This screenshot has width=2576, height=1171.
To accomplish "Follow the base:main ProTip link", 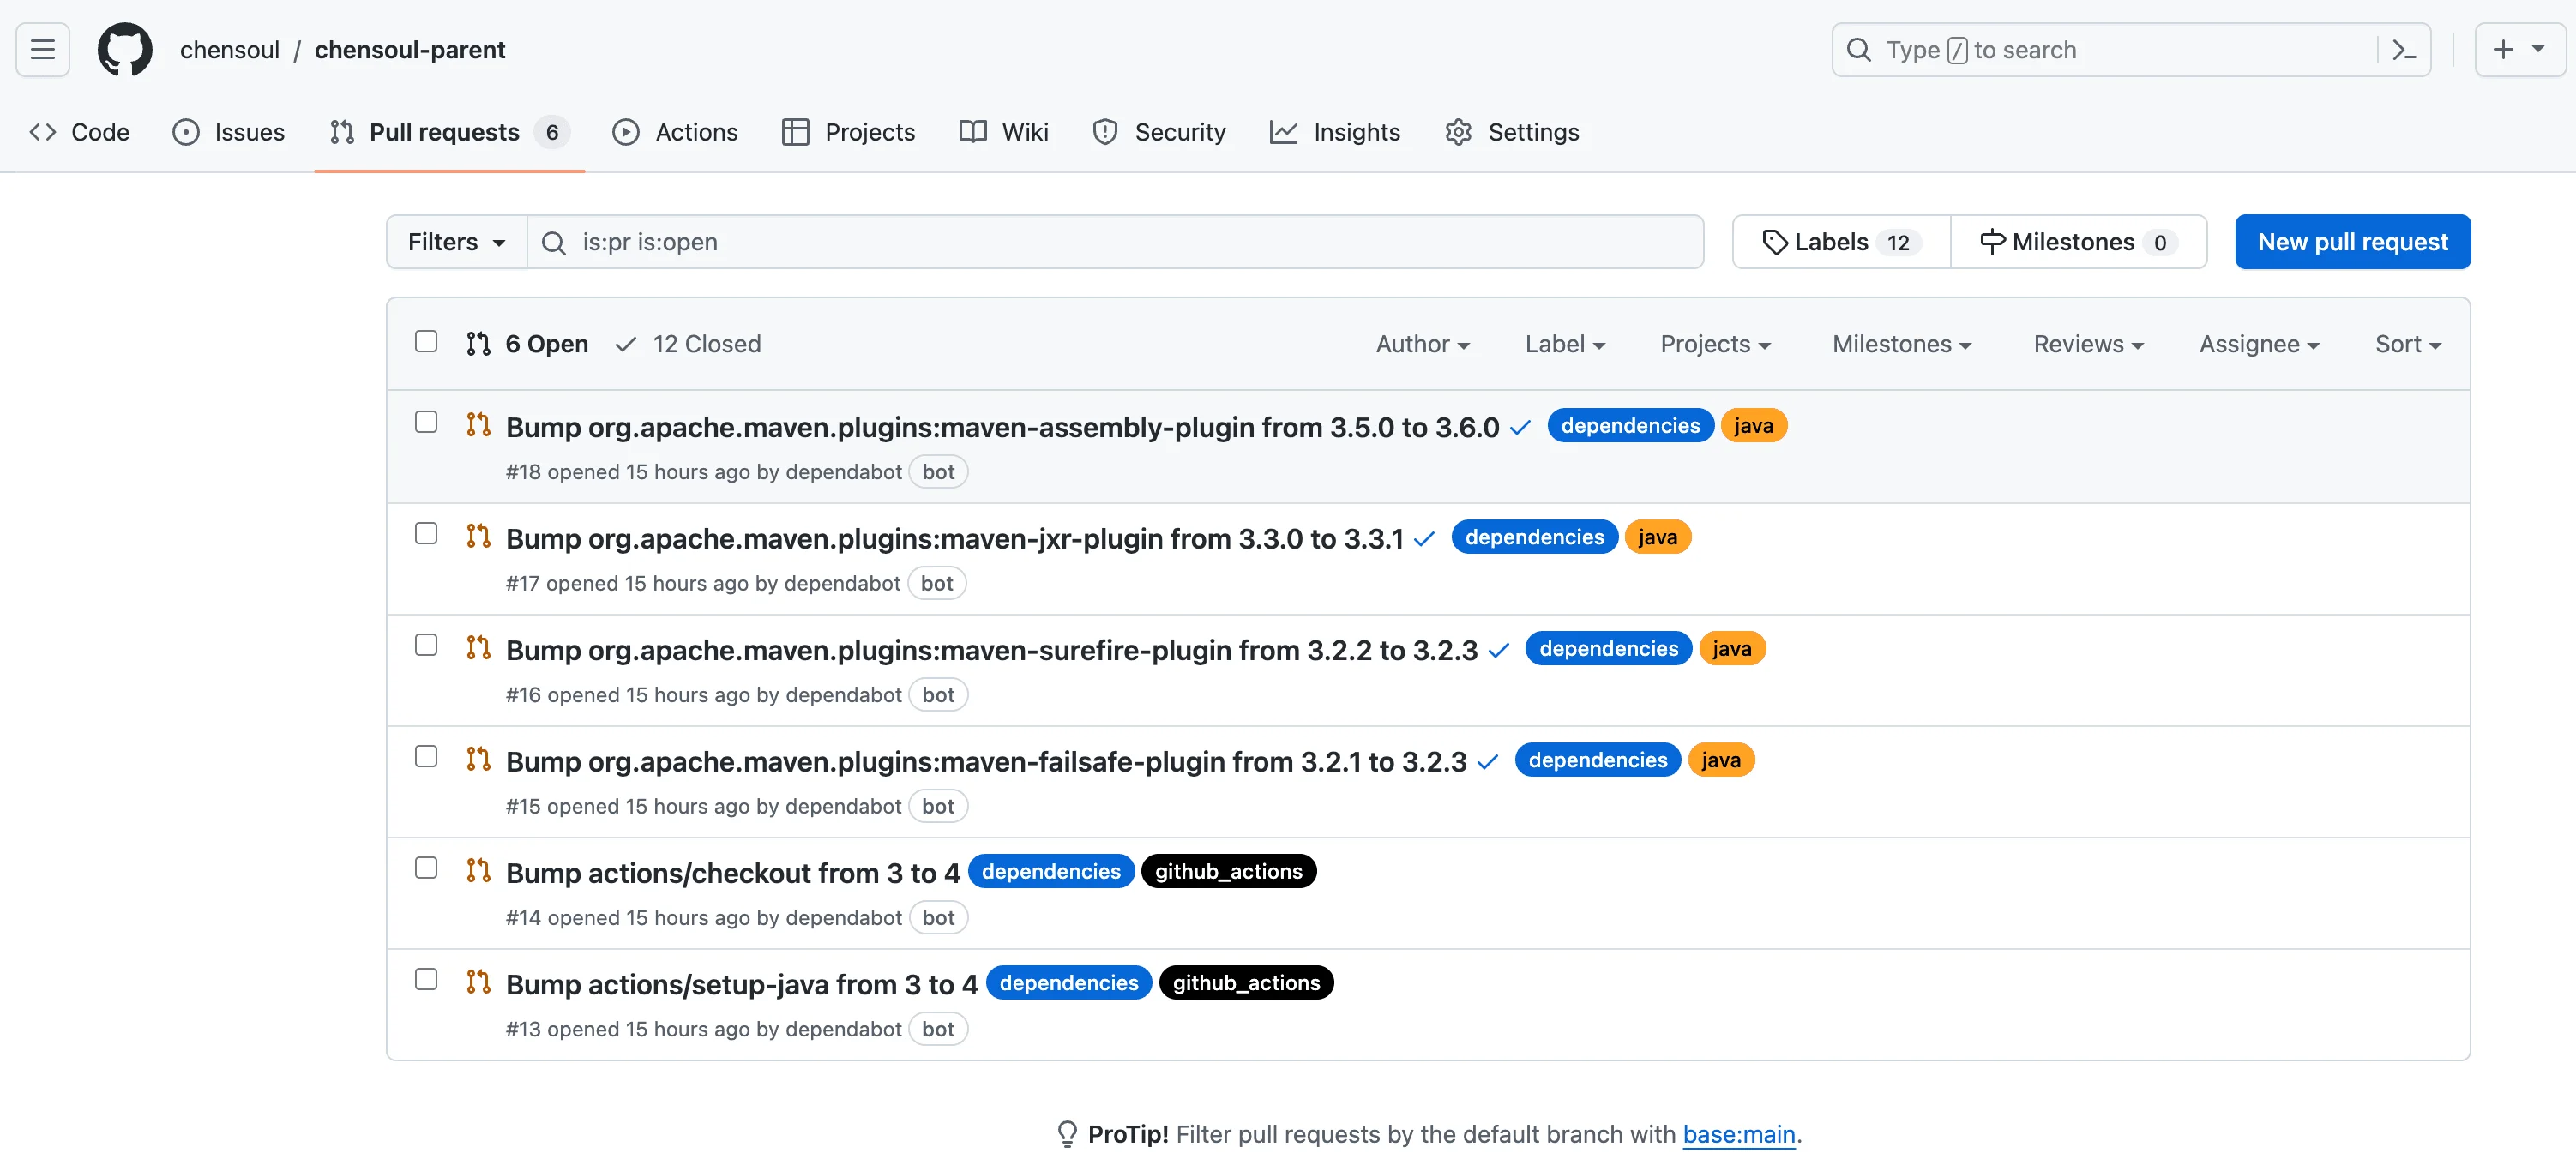I will [x=1738, y=1134].
